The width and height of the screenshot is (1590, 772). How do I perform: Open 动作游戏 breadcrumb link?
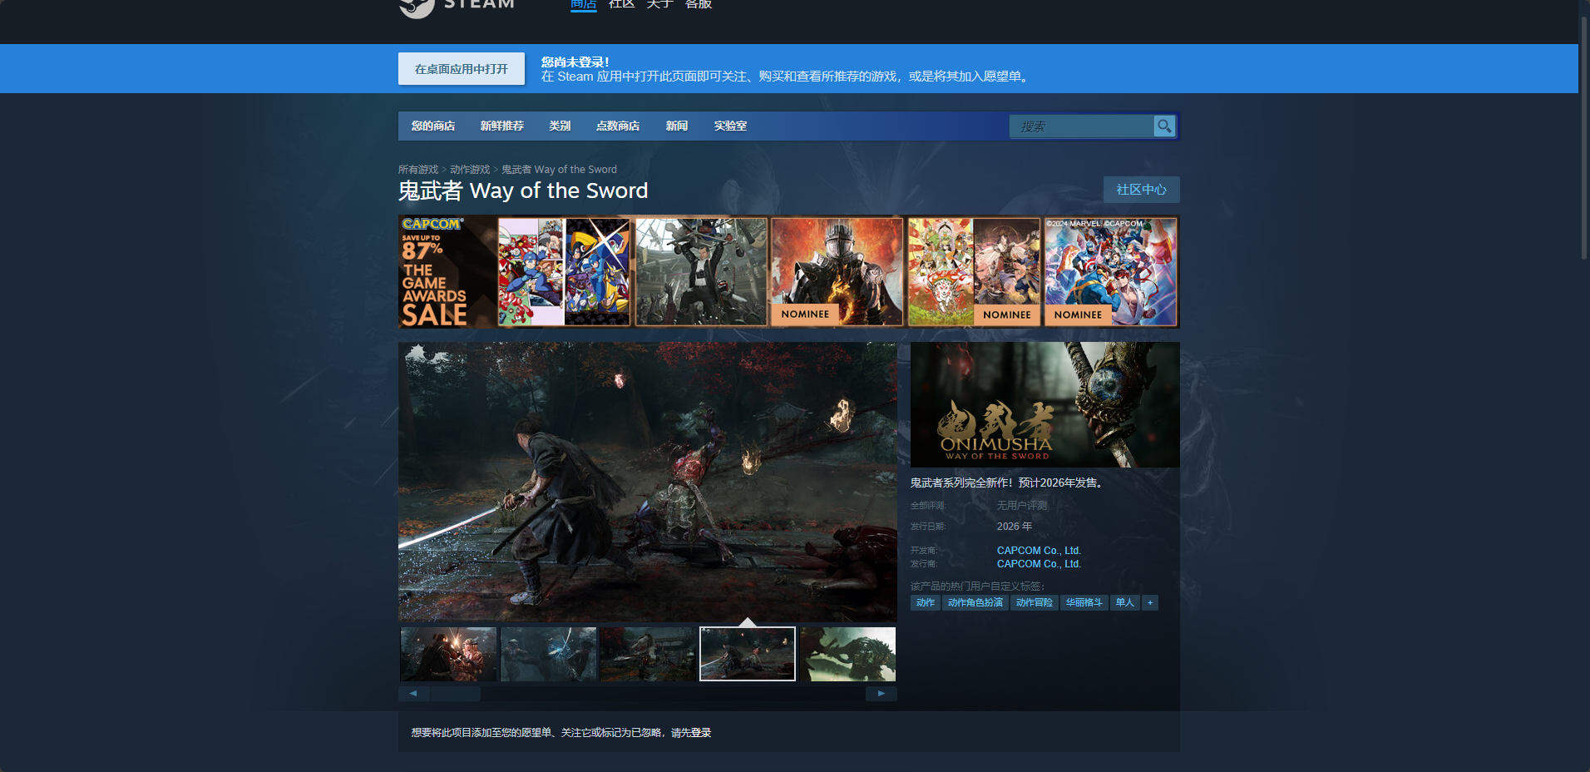pos(470,169)
